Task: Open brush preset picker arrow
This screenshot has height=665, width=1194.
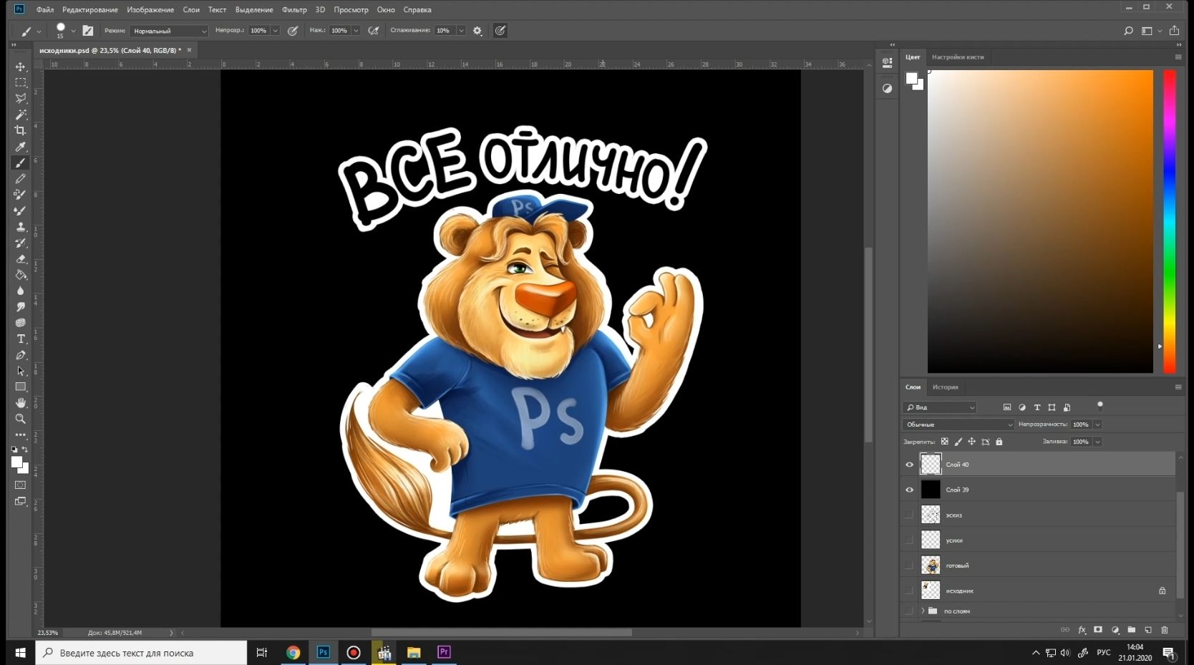Action: pos(73,31)
